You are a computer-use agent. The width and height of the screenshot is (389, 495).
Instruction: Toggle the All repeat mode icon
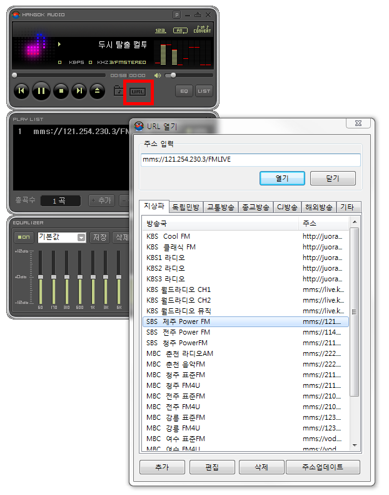coord(180,31)
